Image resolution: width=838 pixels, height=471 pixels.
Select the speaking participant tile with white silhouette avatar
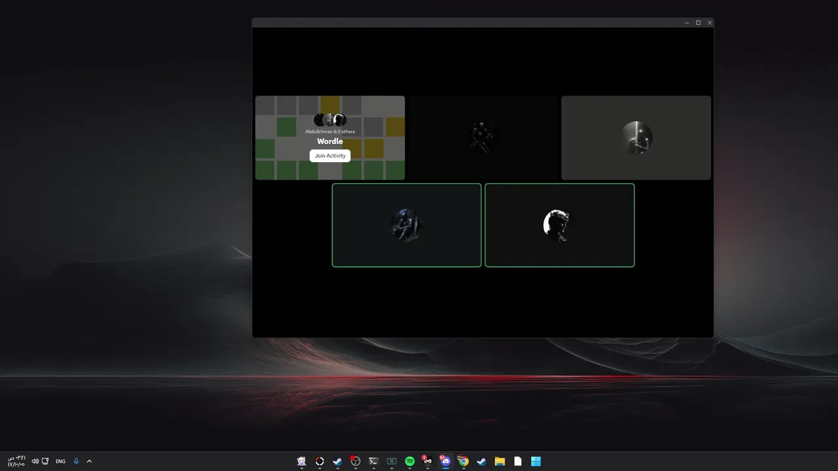(x=560, y=225)
